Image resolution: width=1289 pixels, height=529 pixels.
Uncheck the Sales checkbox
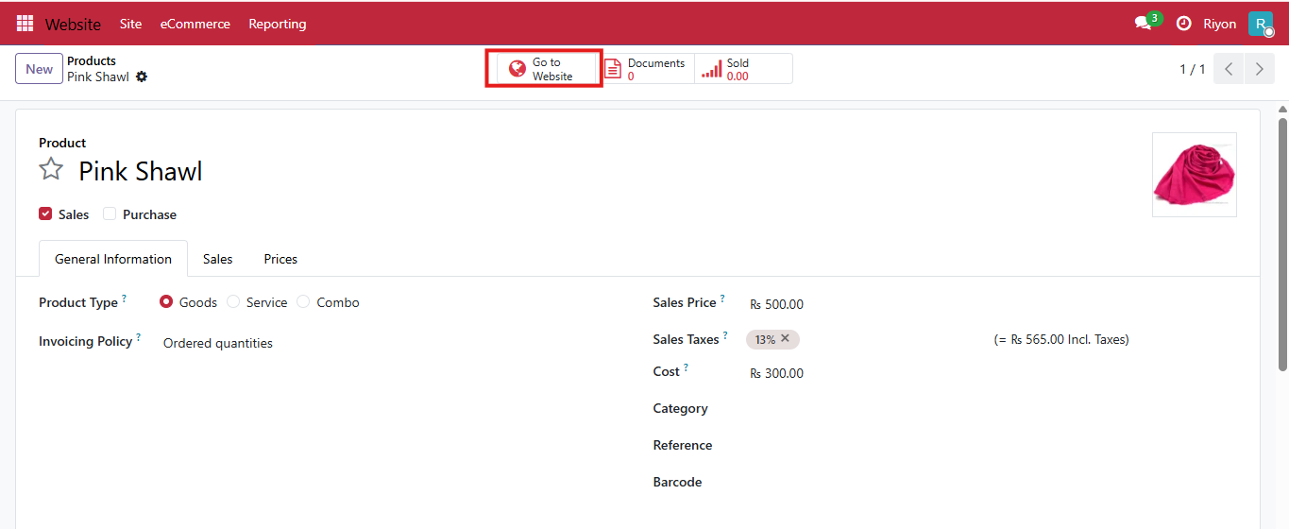45,214
